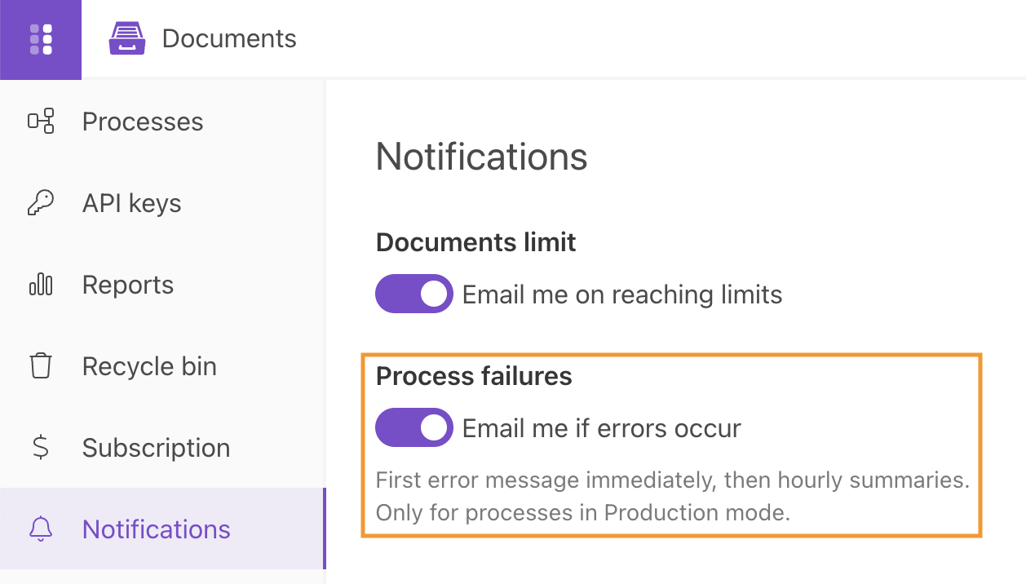This screenshot has width=1026, height=584.
Task: Select the Recycle bin sidebar item
Action: (x=149, y=365)
